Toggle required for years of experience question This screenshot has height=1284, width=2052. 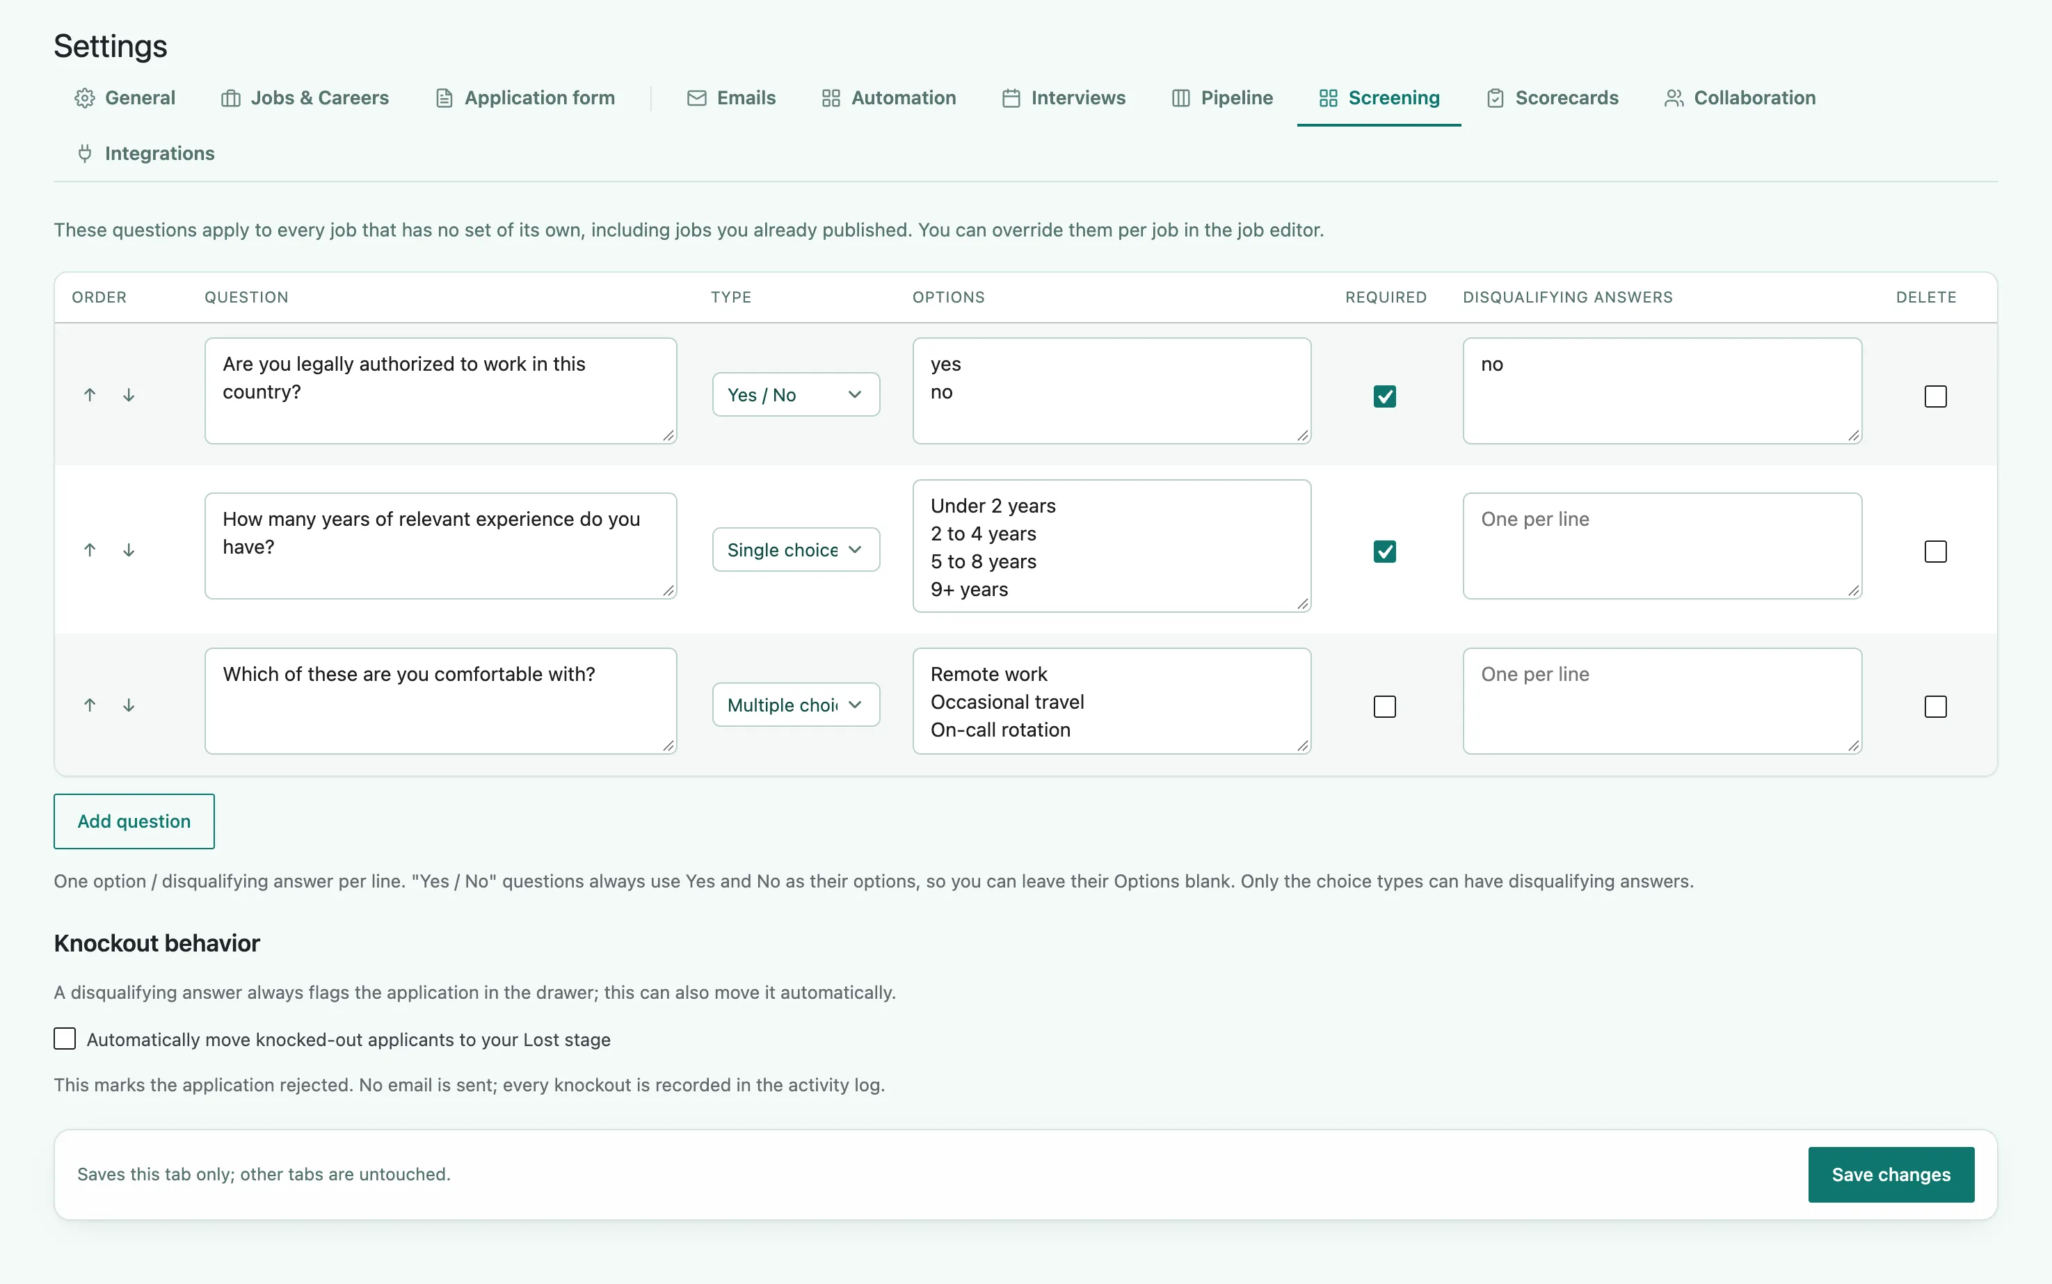coord(1385,552)
